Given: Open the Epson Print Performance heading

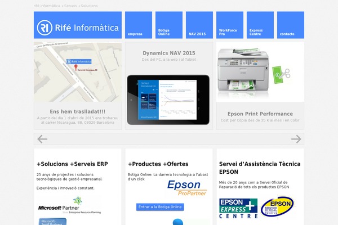Looking at the screenshot, I should coord(260,114).
